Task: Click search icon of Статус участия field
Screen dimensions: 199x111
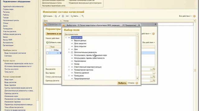Action: (x=154, y=77)
